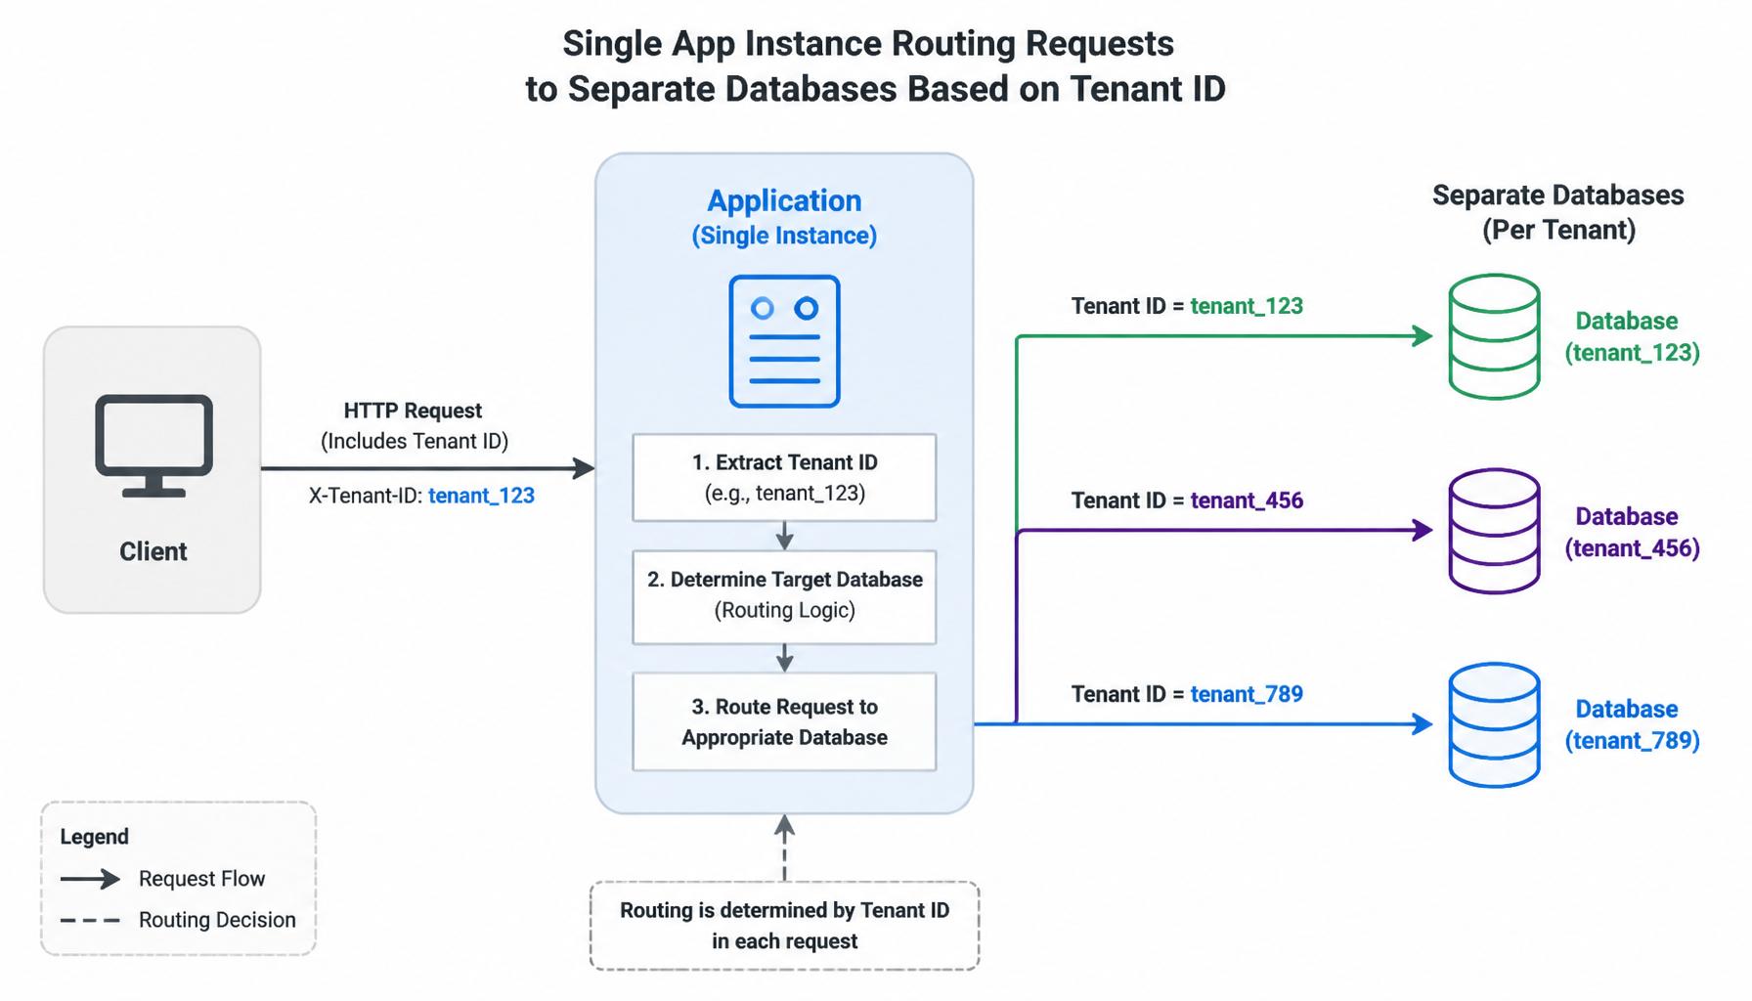Image resolution: width=1752 pixels, height=1001 pixels.
Task: Select the "Tenant ID = tenant_123" route label
Action: pyautogui.click(x=1187, y=306)
